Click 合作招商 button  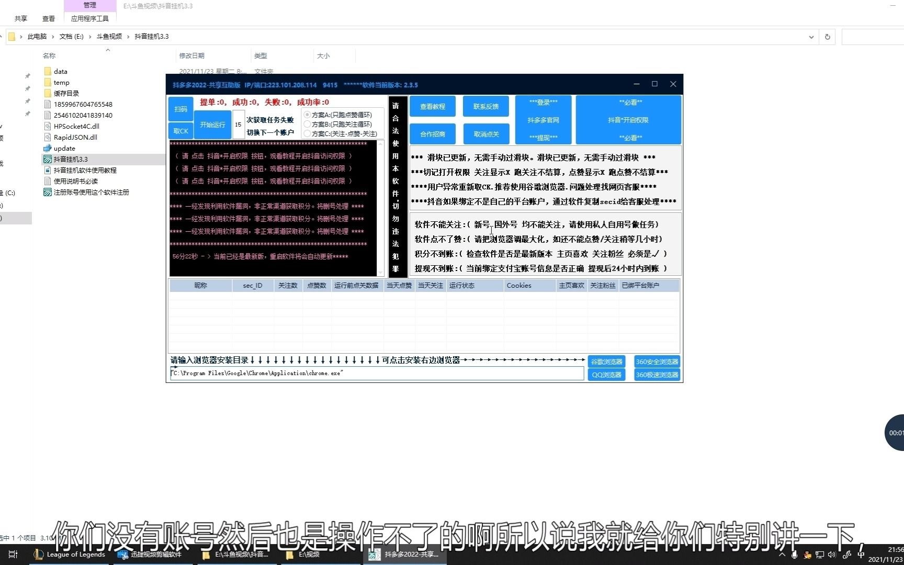(433, 134)
